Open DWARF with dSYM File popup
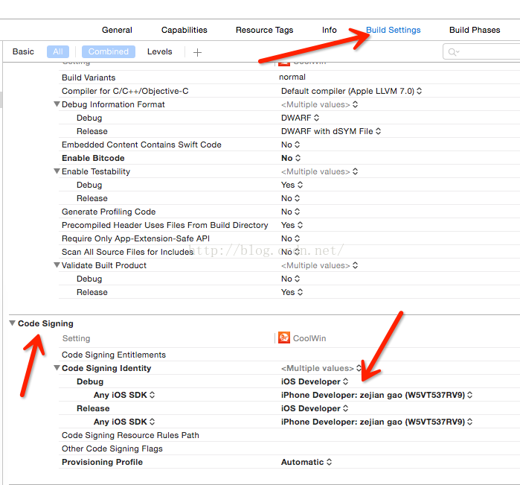This screenshot has height=485, width=520. (331, 131)
